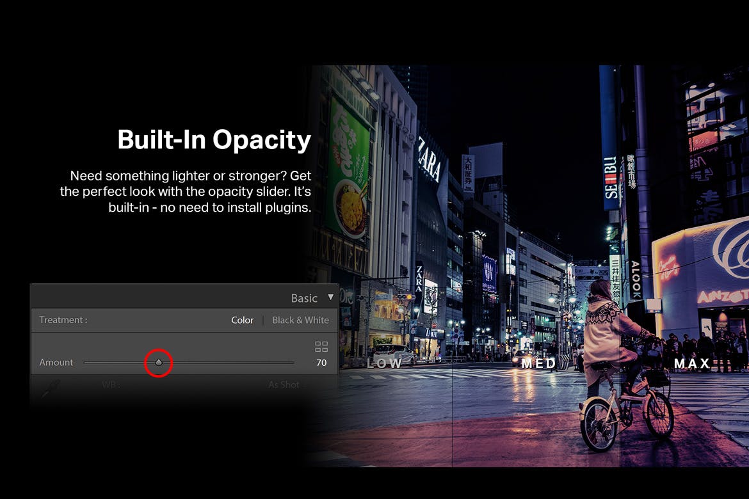Screen dimensions: 749x499
Task: Click the MED label on the photo
Action: tap(538, 363)
